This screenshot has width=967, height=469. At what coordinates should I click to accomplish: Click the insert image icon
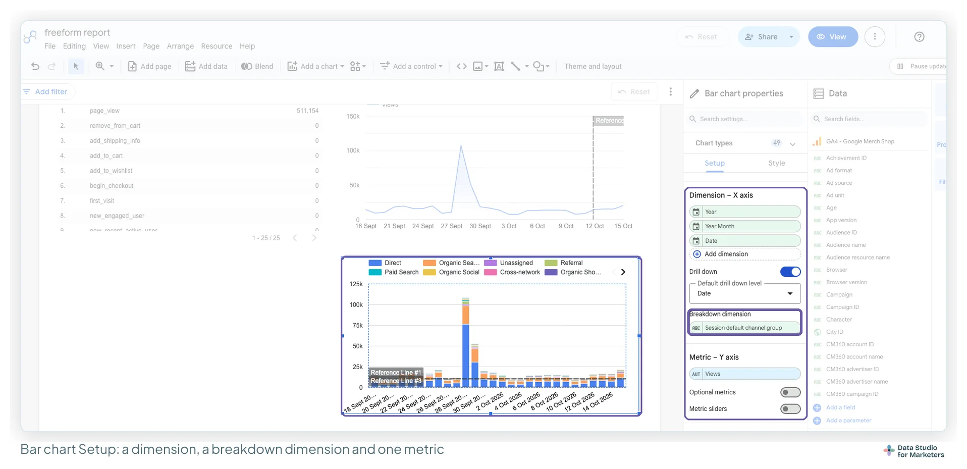477,66
